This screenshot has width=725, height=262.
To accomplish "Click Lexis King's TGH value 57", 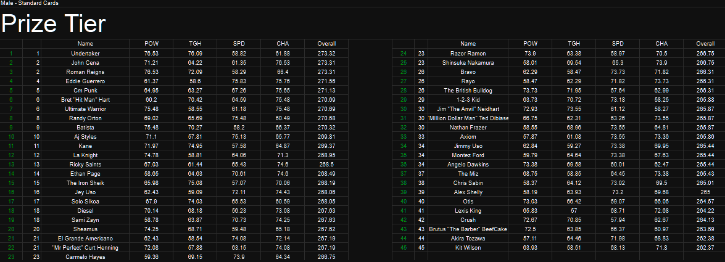I will pos(574,211).
